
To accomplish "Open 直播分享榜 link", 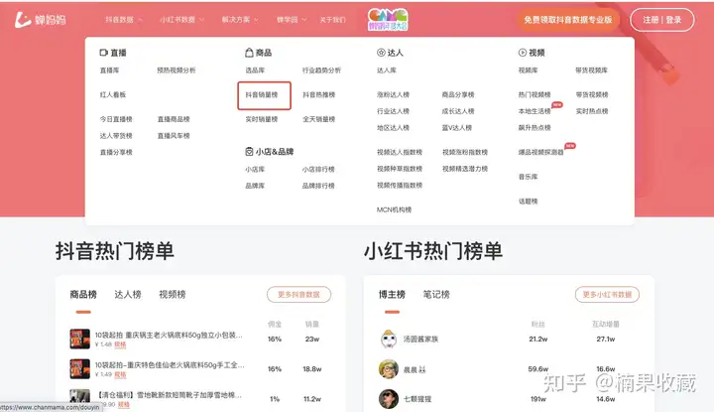I will coord(116,152).
